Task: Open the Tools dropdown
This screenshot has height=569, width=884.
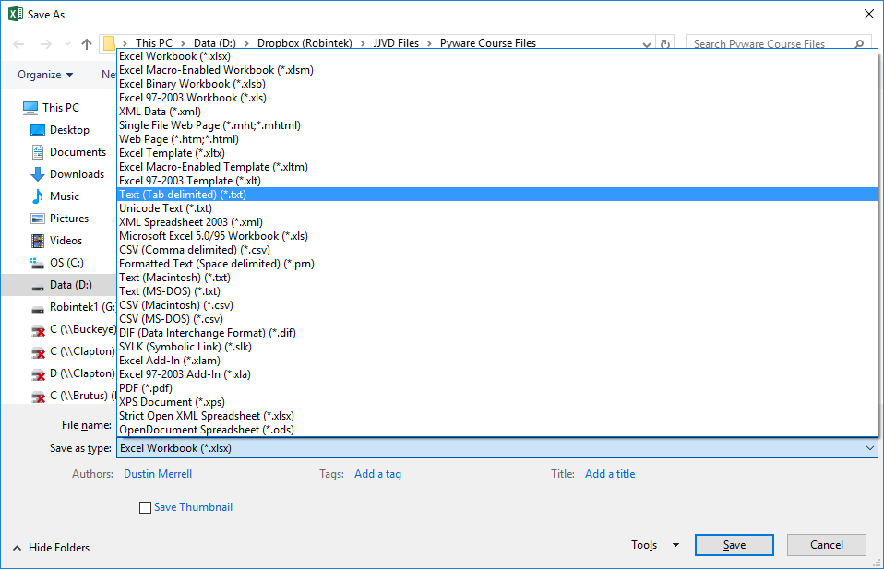Action: pos(655,545)
